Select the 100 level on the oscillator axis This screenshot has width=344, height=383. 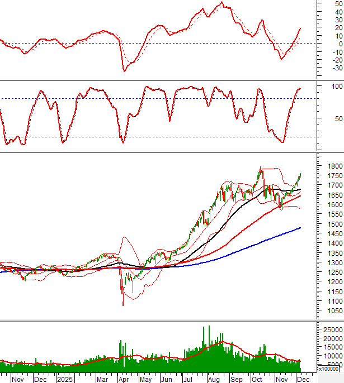337,87
